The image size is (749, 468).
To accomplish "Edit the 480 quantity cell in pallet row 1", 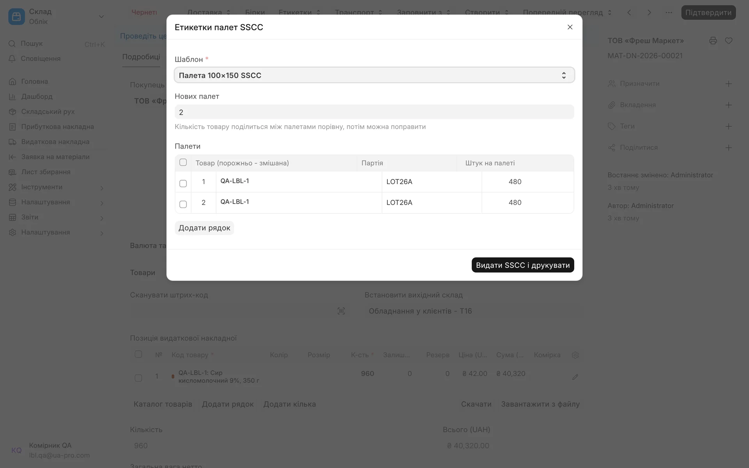I will pos(527,182).
